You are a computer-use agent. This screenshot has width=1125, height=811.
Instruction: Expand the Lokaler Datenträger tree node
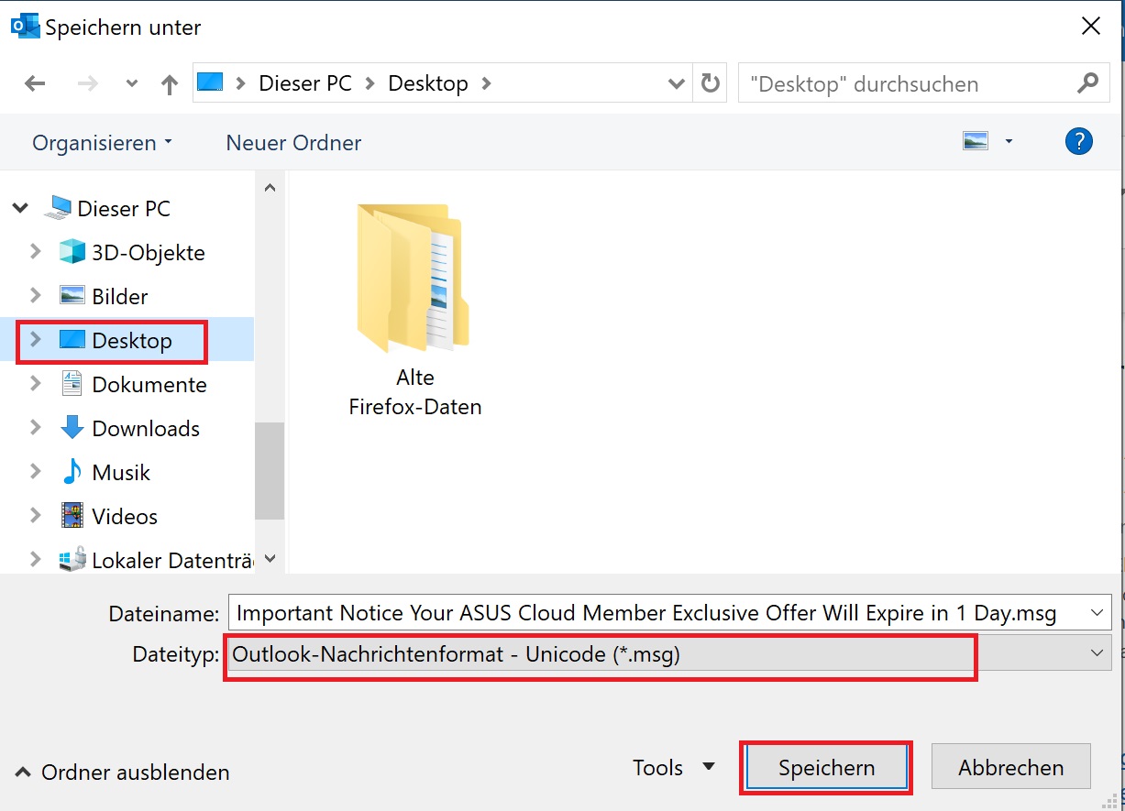point(36,559)
